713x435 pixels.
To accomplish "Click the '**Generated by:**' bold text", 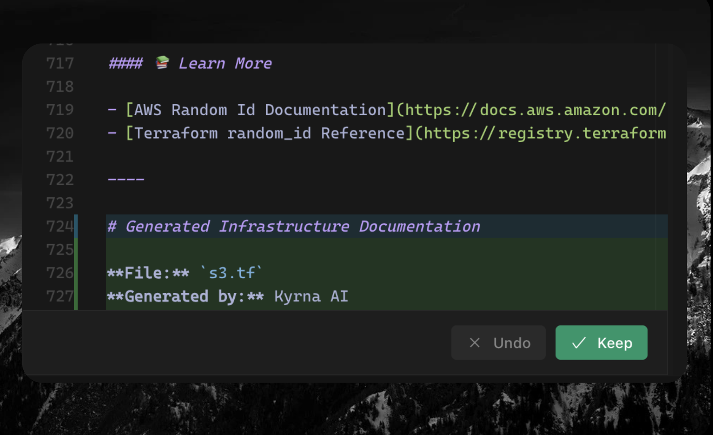I will (186, 296).
